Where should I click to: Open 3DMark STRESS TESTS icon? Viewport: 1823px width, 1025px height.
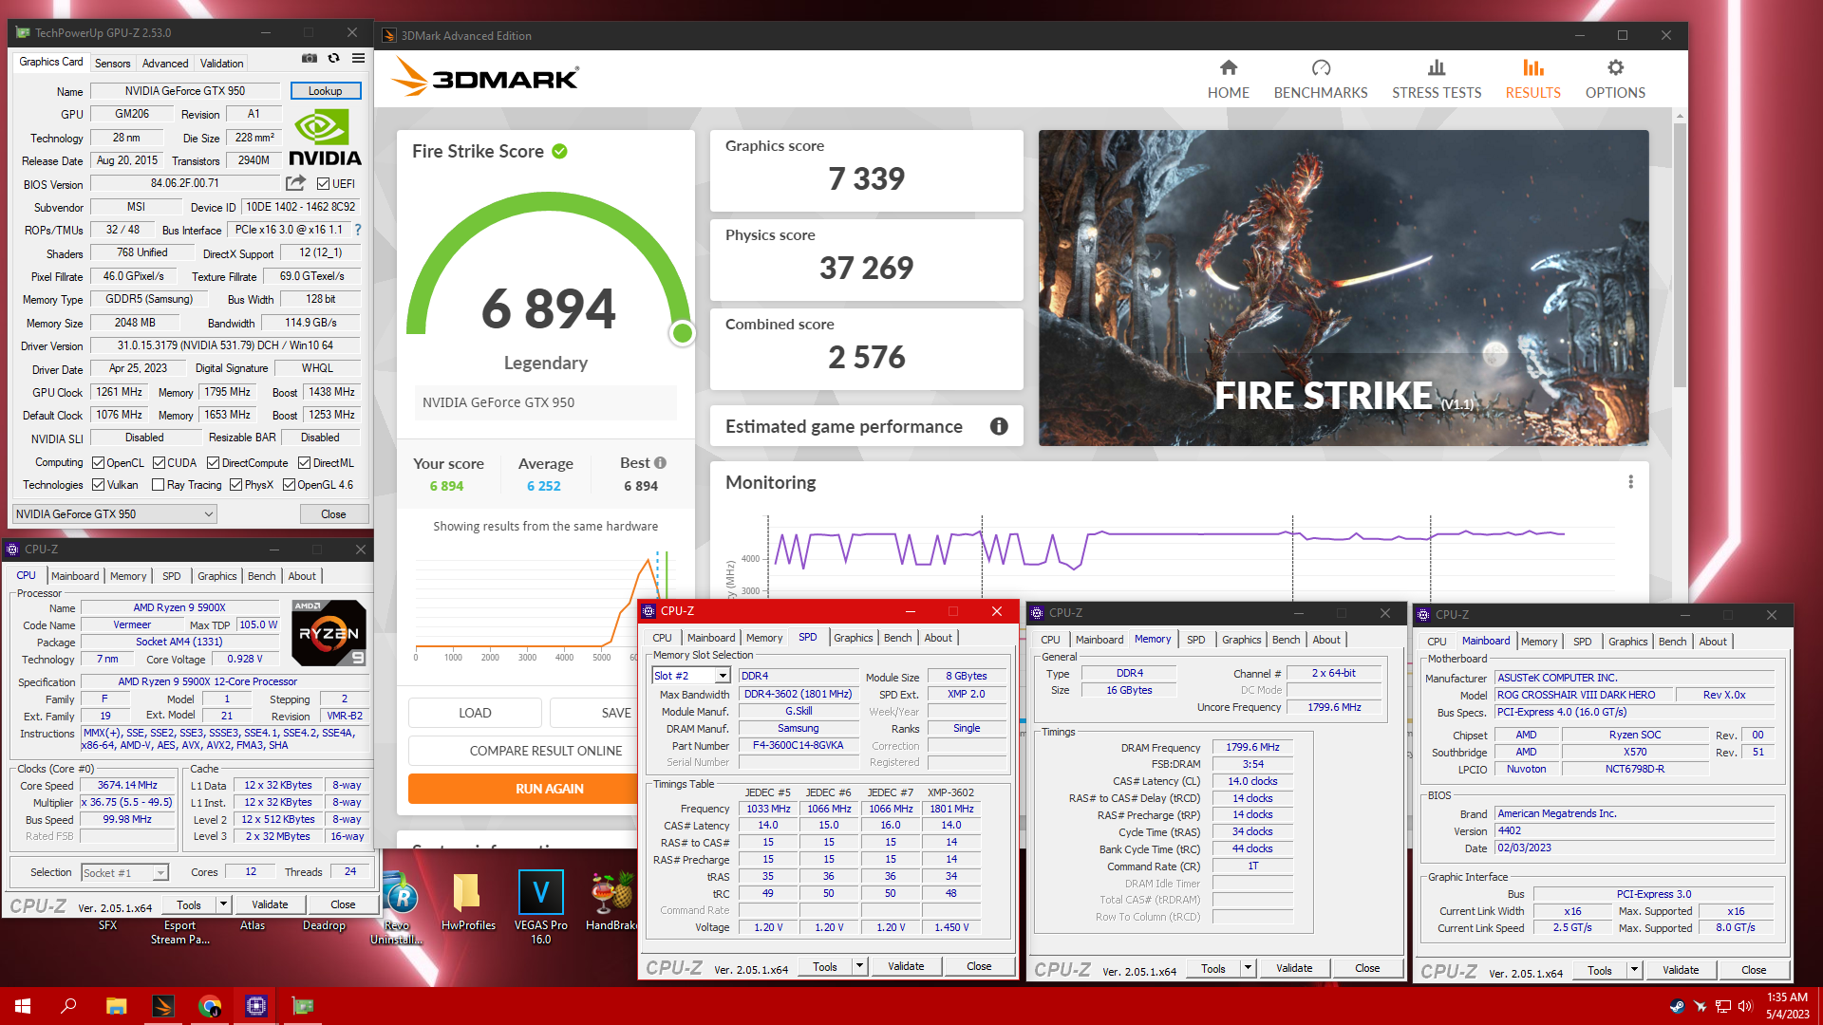1437,68
